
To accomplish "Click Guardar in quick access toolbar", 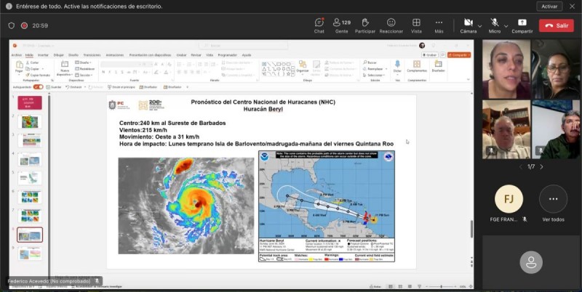I will (x=53, y=87).
